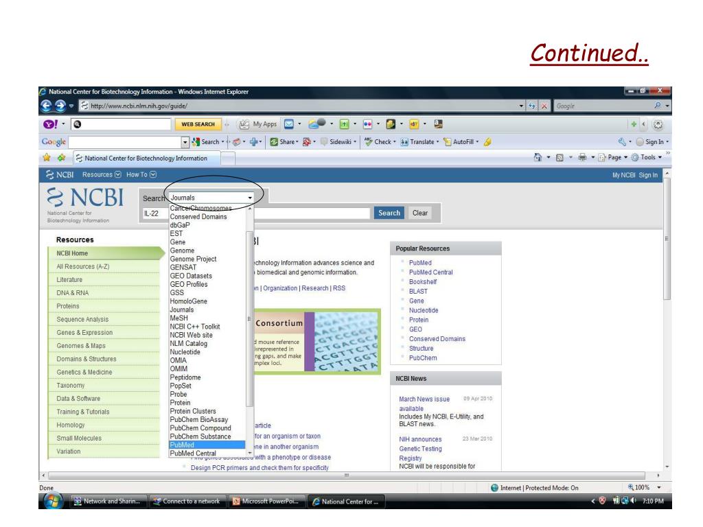
Task: Click the Yahoo toolbar gear settings icon
Action: 658,125
